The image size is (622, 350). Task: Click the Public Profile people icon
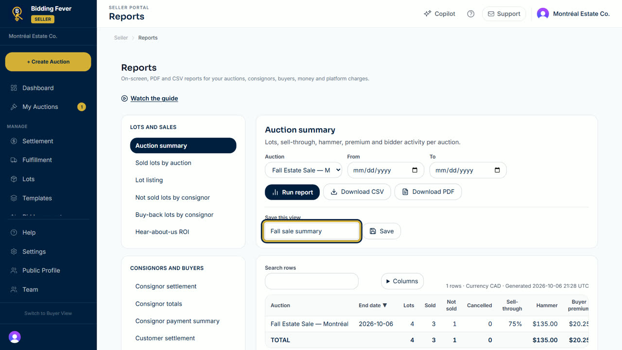tap(14, 270)
